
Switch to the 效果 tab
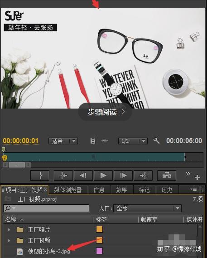point(121,190)
